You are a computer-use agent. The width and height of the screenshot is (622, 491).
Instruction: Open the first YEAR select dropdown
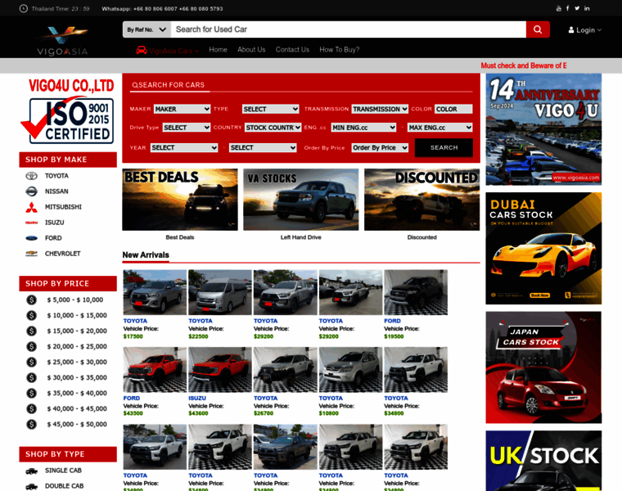click(x=184, y=147)
